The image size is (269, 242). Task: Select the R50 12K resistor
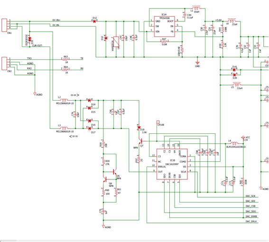point(223,44)
